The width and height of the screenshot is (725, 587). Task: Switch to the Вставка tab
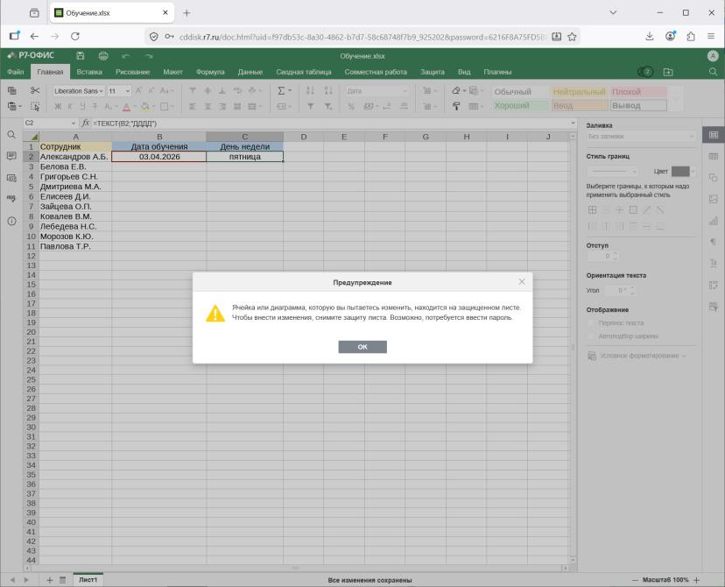(x=89, y=72)
